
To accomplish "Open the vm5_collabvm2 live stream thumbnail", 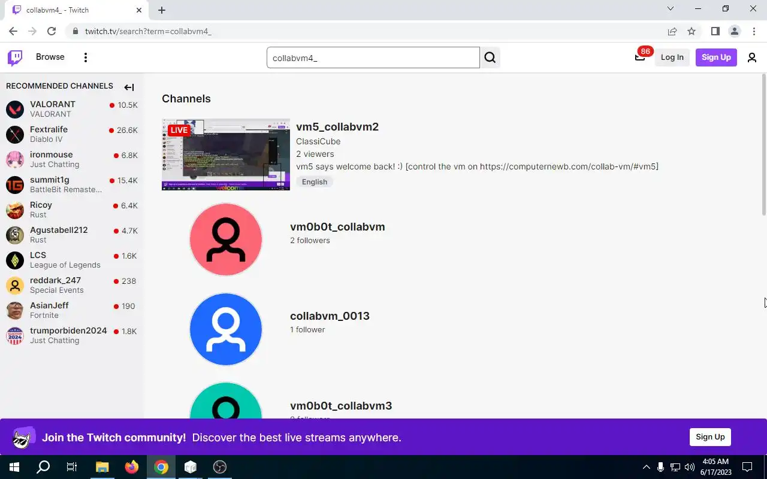I will coord(226,154).
